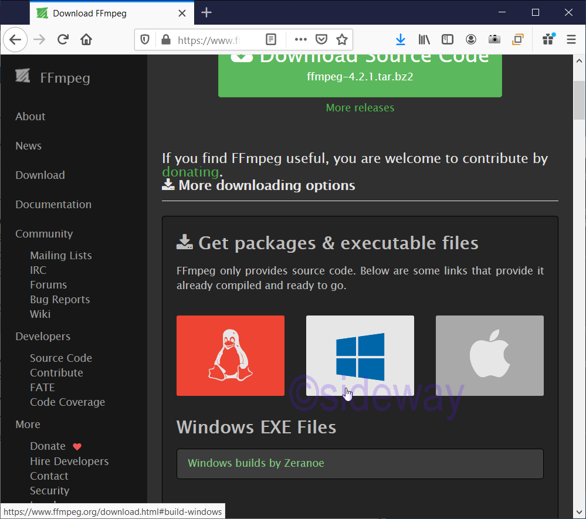586x519 pixels.
Task: Go to Download in the sidebar
Action: 40,175
